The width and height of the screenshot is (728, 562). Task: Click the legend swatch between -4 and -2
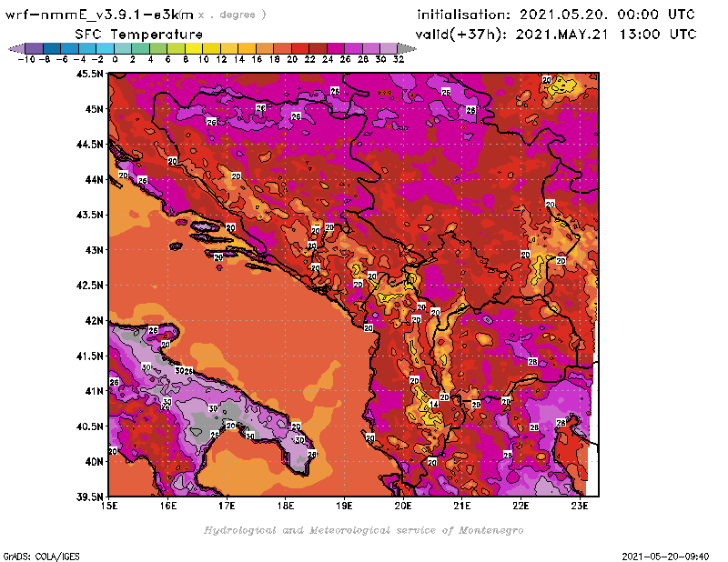pyautogui.click(x=87, y=48)
